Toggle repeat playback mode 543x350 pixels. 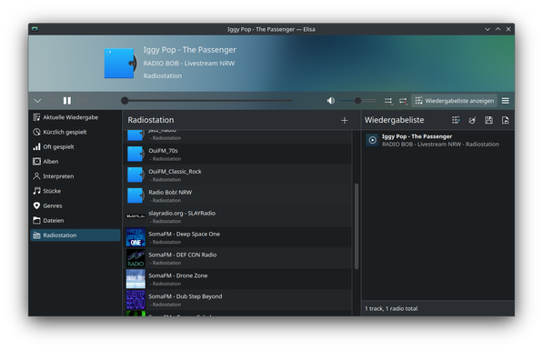pyautogui.click(x=403, y=101)
